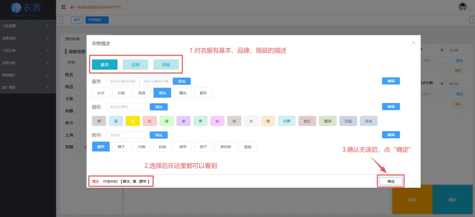The width and height of the screenshot is (475, 217).
Task: Expand the 送厂清洗 sidebar menu
Action: 28,87
